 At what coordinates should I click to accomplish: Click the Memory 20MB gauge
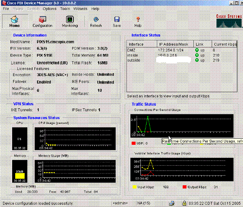click(20, 171)
